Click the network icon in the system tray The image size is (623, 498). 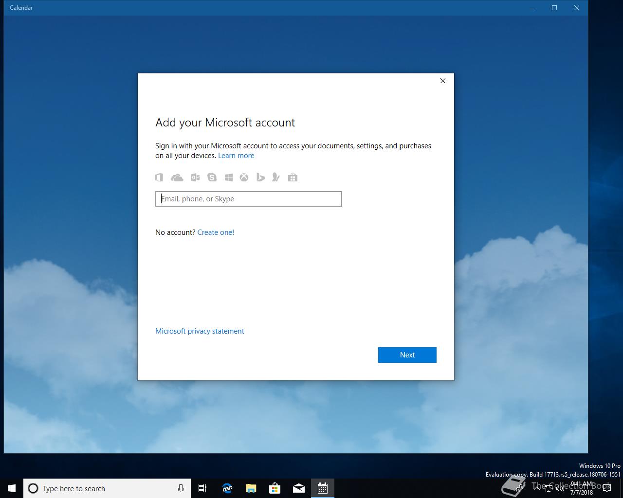549,488
